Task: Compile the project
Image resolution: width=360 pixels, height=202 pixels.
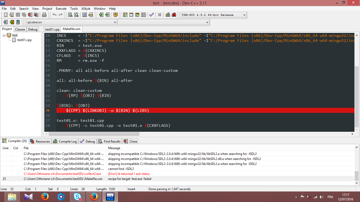Action: tap(125, 15)
